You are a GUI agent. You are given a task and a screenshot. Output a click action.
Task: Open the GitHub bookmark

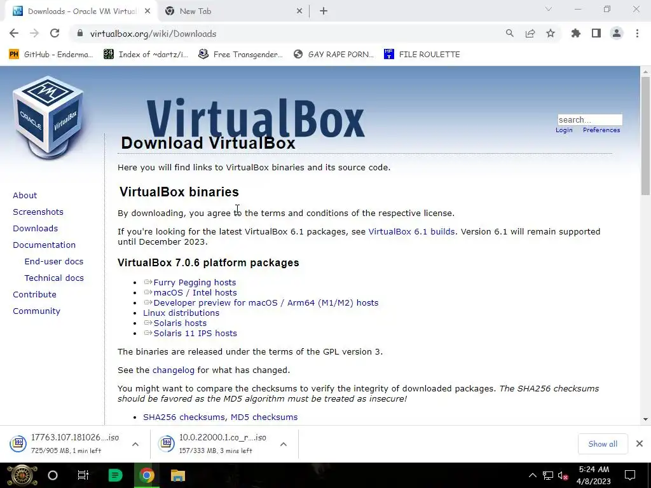51,55
